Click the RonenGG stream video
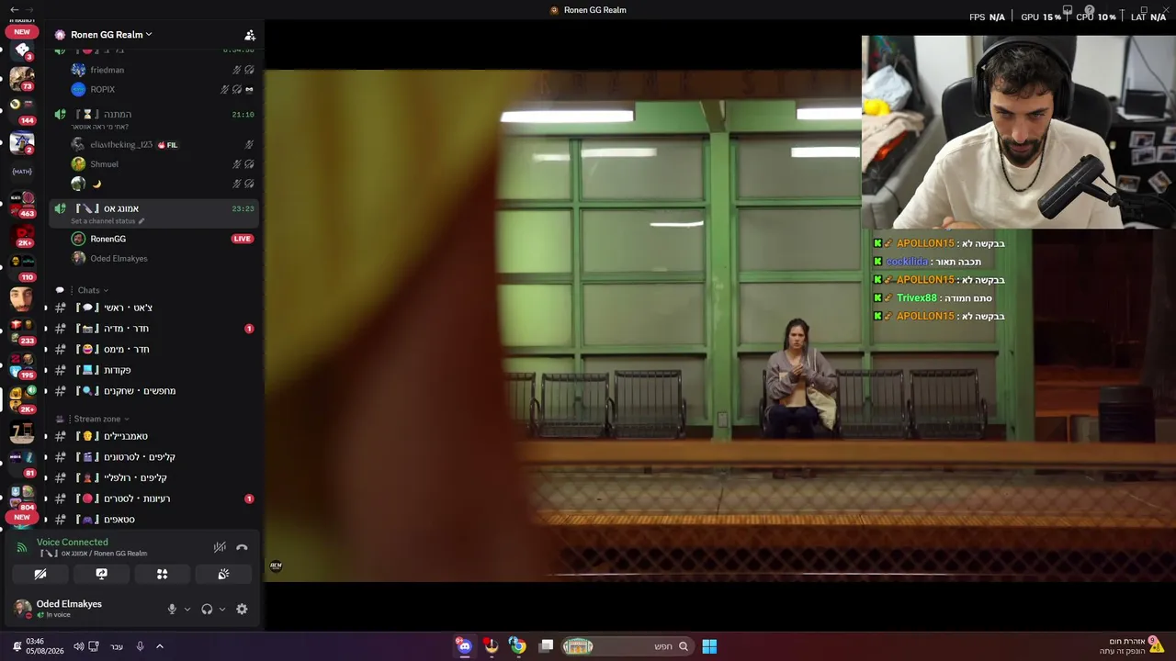The height and width of the screenshot is (661, 1176). [x=720, y=326]
